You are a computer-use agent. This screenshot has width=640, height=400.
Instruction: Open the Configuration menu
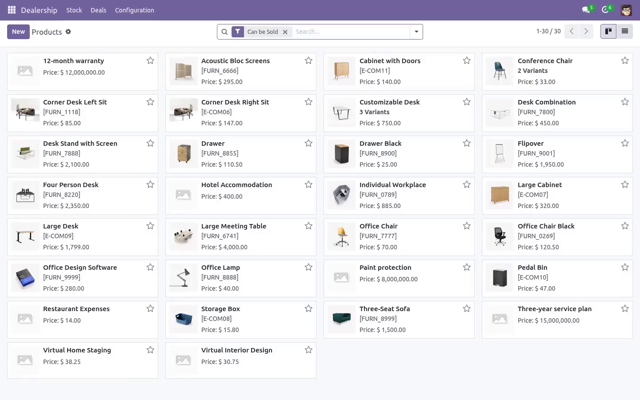click(135, 10)
